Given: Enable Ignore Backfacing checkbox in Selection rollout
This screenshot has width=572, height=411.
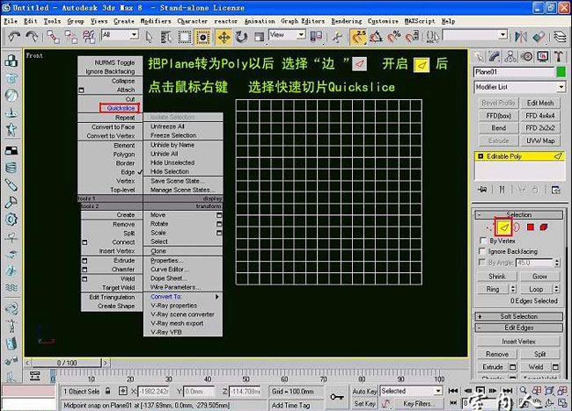Looking at the screenshot, I should pos(482,251).
